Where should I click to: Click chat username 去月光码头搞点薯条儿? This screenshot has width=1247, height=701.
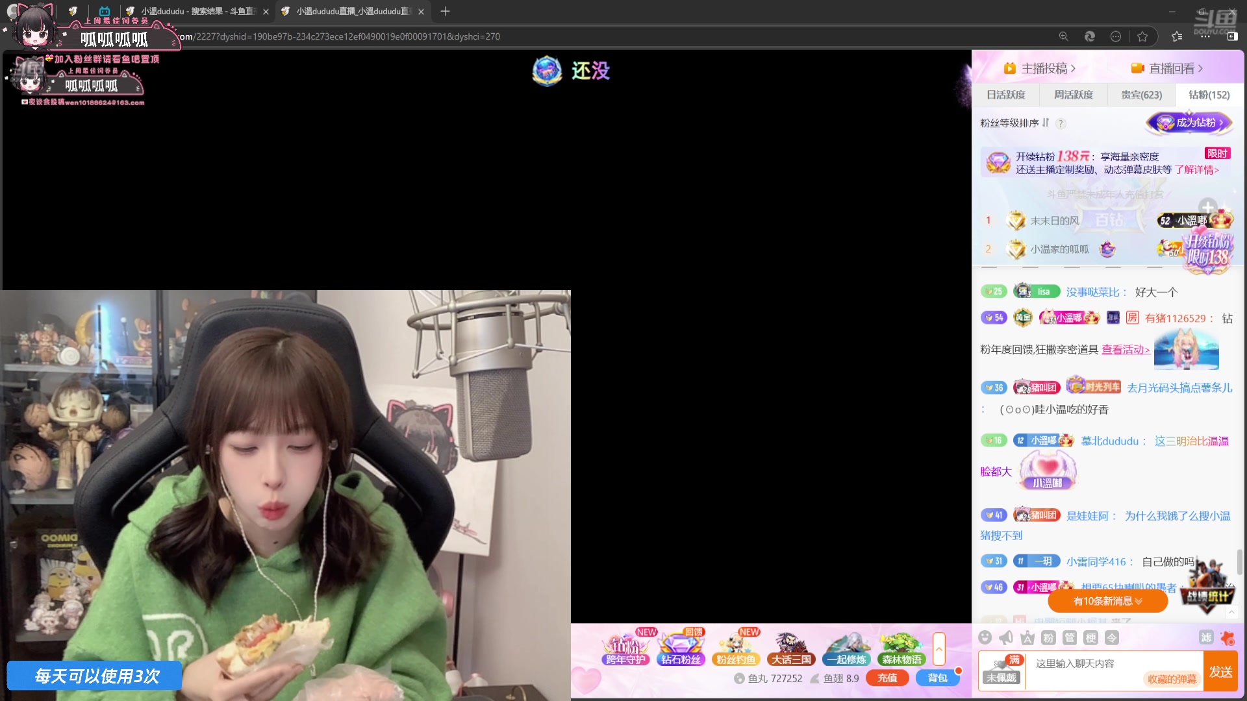1179,387
